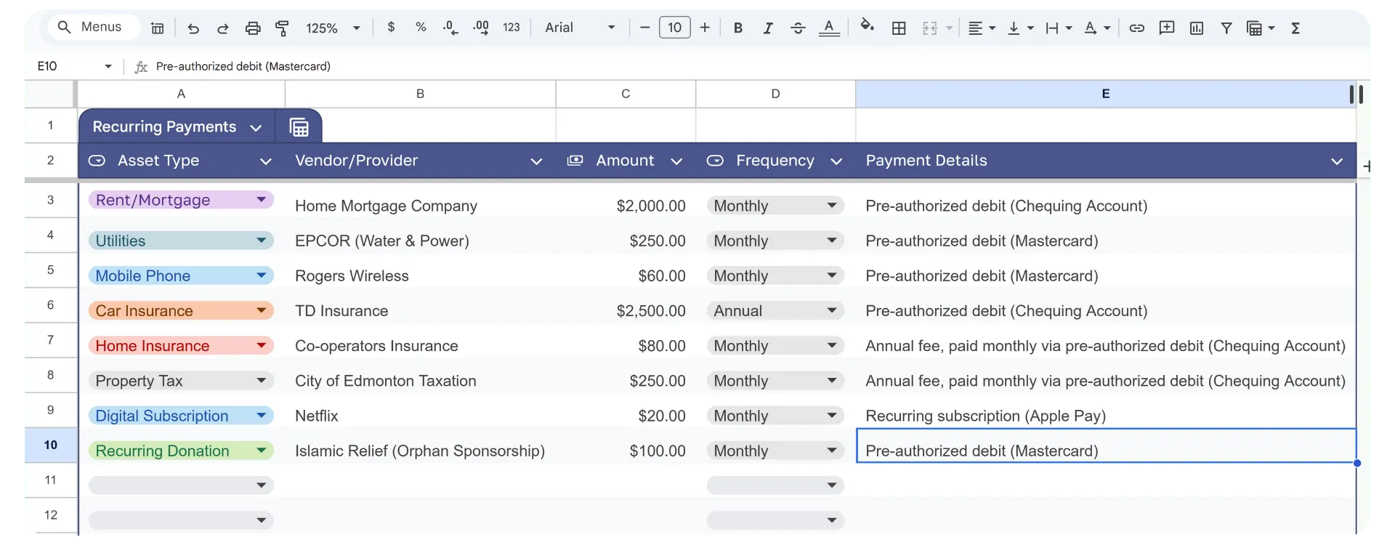Screen dimensions: 1395x545
Task: Click the functions sigma icon
Action: (1295, 28)
